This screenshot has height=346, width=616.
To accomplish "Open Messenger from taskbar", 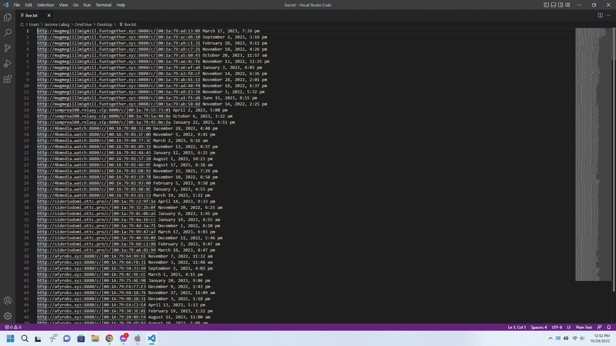I will click(x=124, y=339).
